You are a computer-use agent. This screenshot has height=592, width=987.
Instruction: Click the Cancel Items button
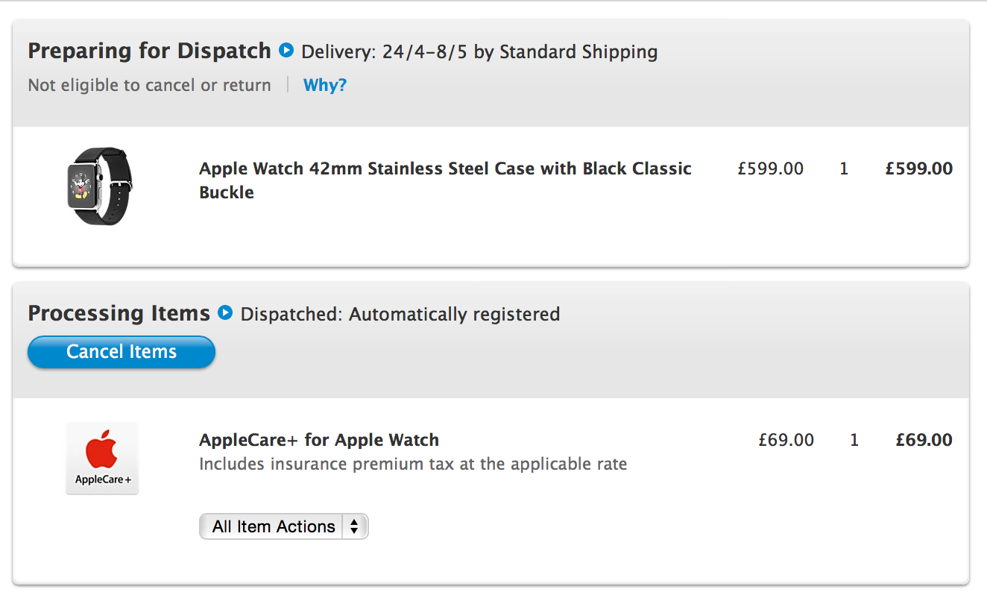point(122,352)
